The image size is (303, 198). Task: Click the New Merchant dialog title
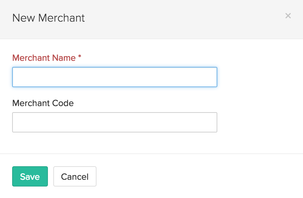49,18
